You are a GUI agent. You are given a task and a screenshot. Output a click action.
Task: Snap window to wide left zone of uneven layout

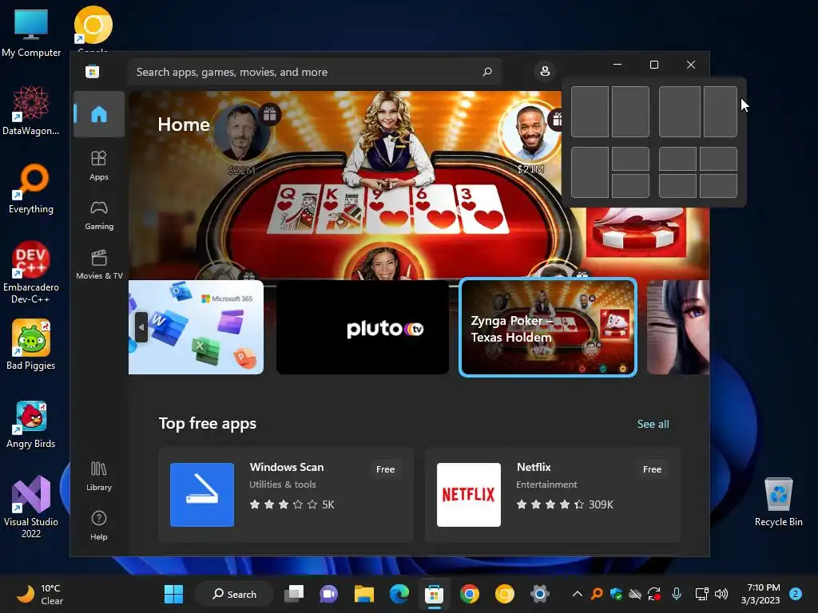click(680, 112)
